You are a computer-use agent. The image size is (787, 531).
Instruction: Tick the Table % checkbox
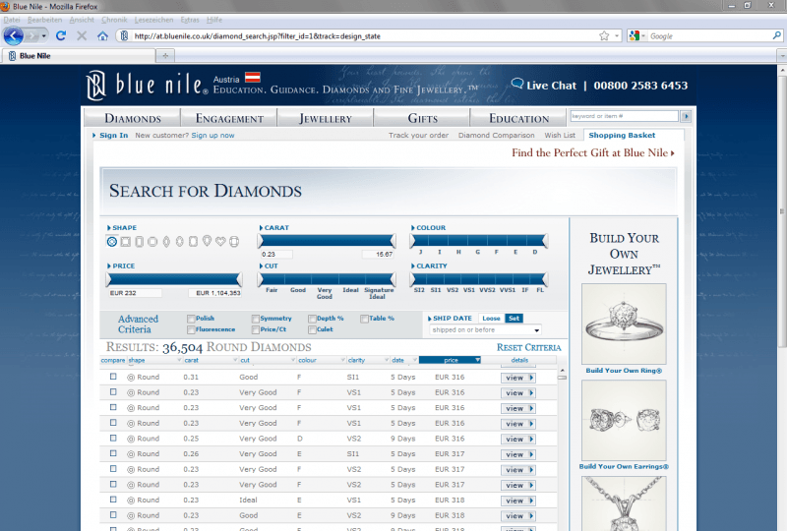[364, 319]
